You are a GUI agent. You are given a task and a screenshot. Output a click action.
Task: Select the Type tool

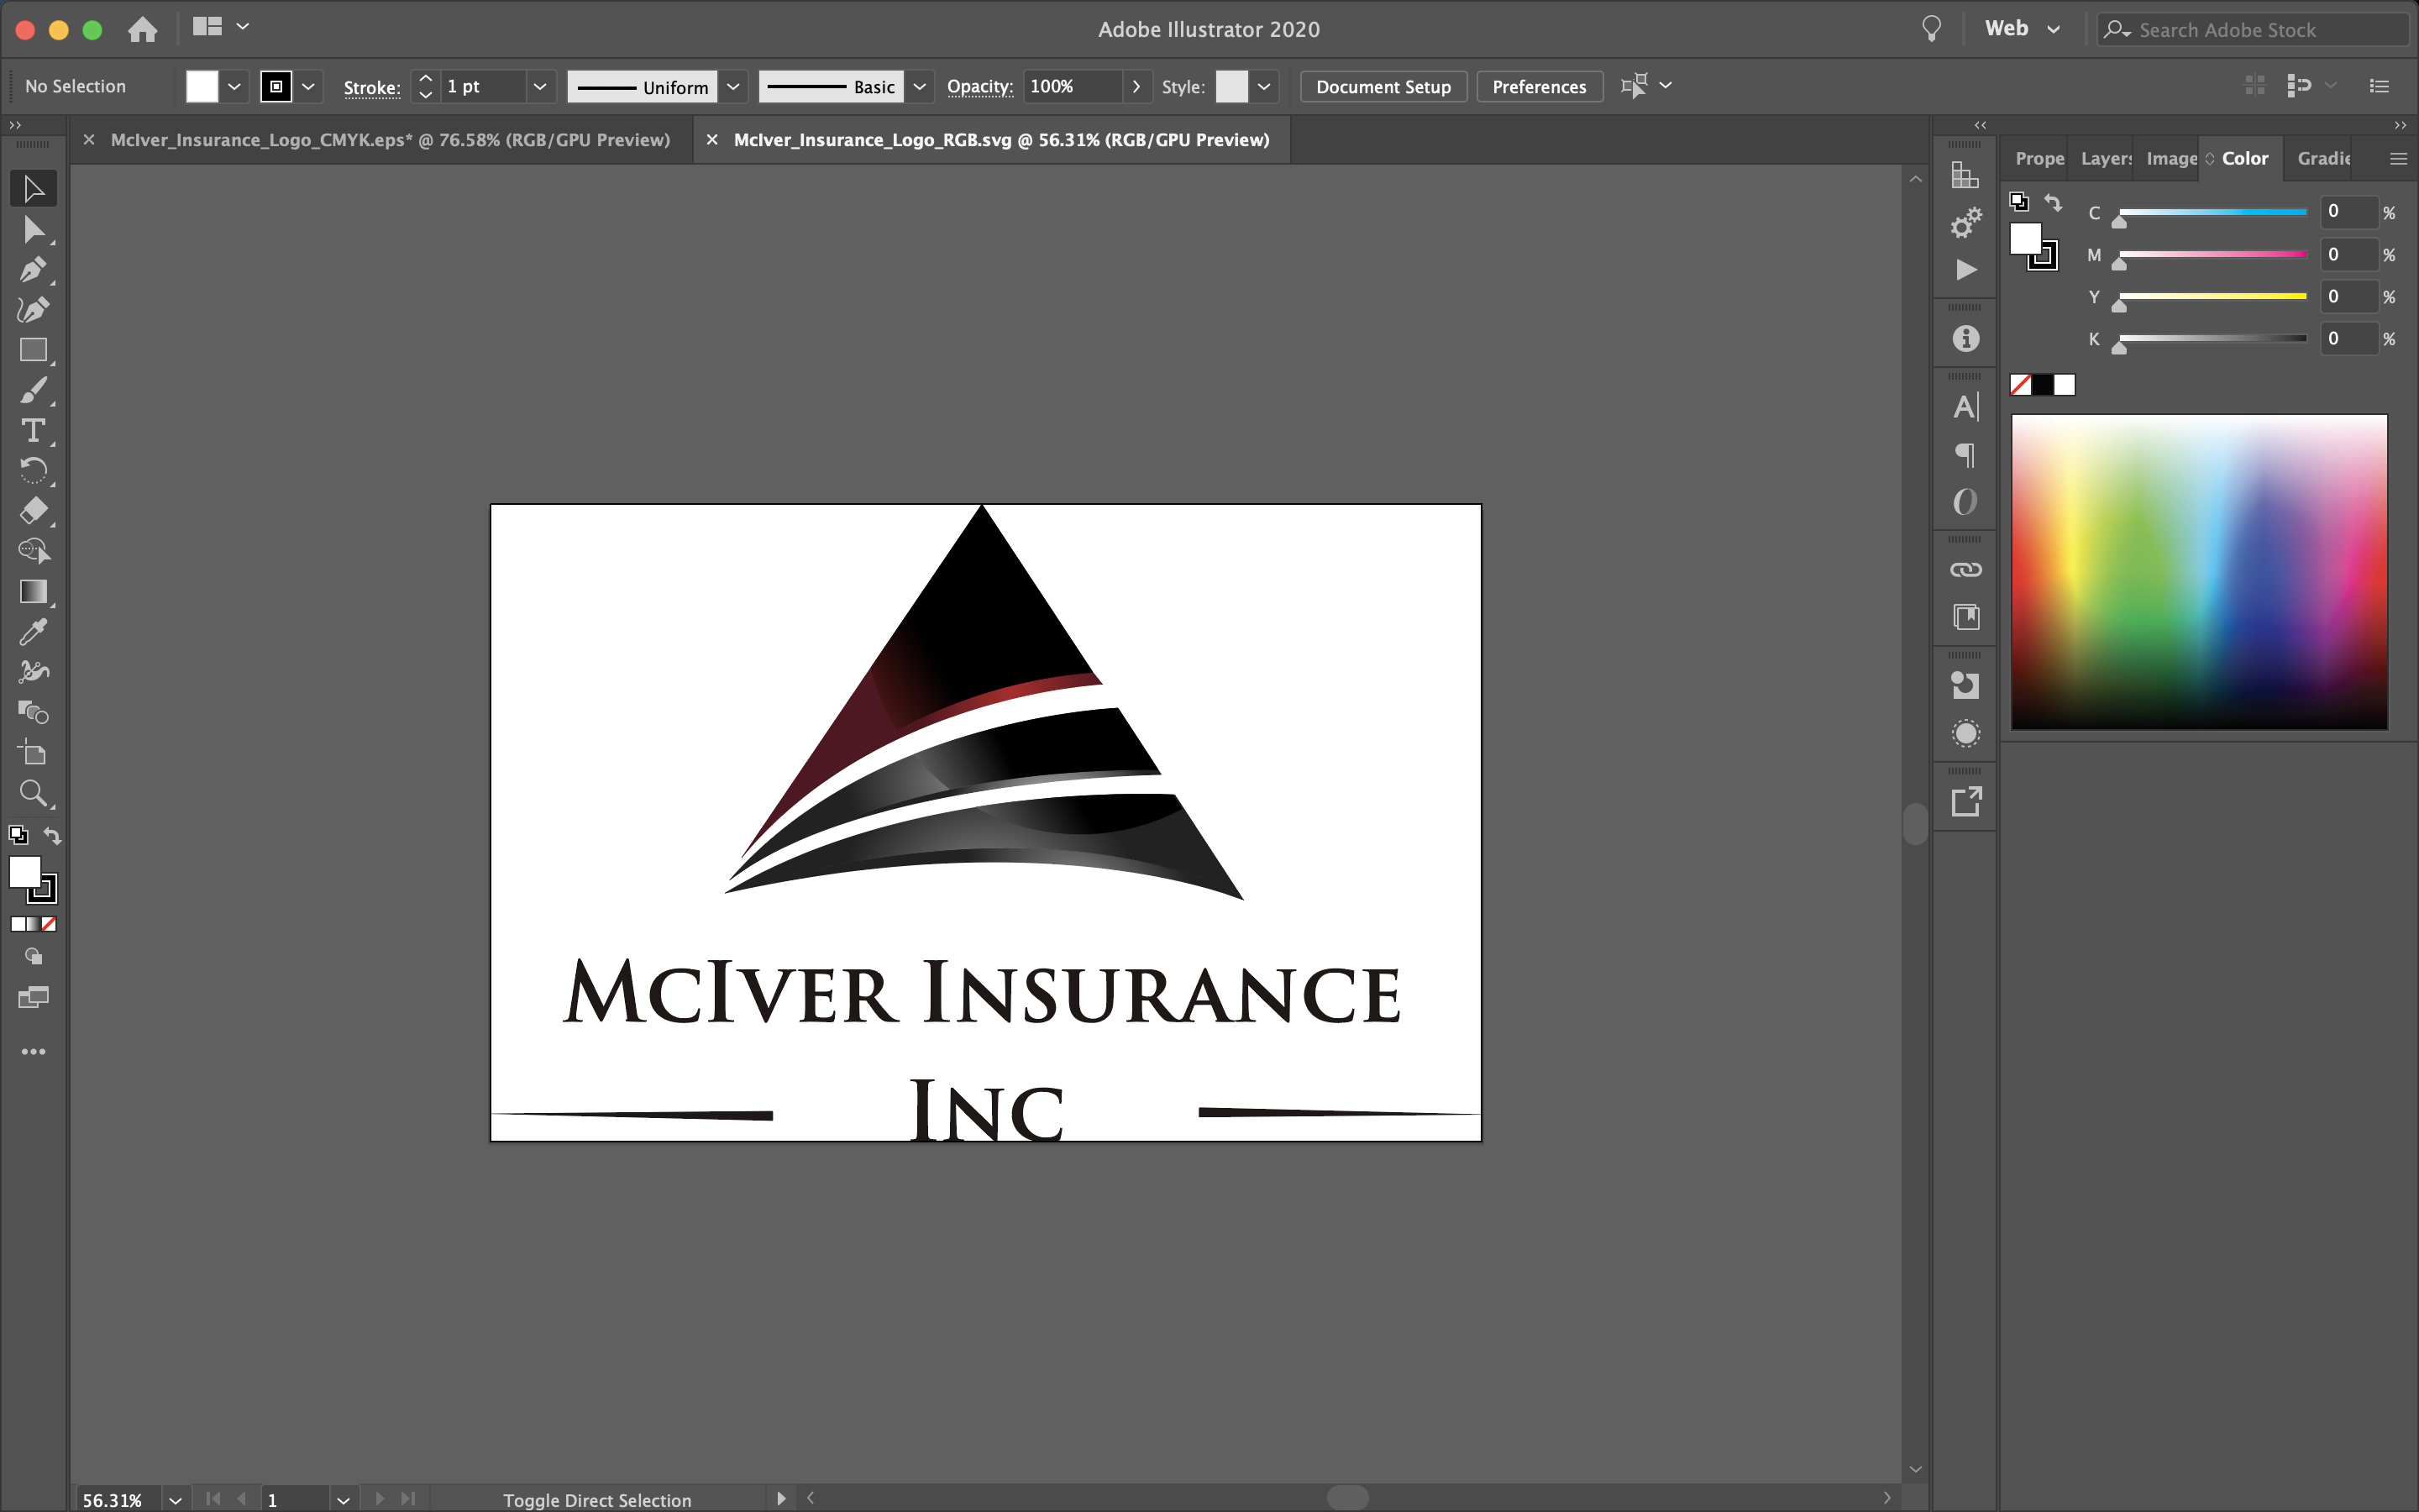pos(33,431)
